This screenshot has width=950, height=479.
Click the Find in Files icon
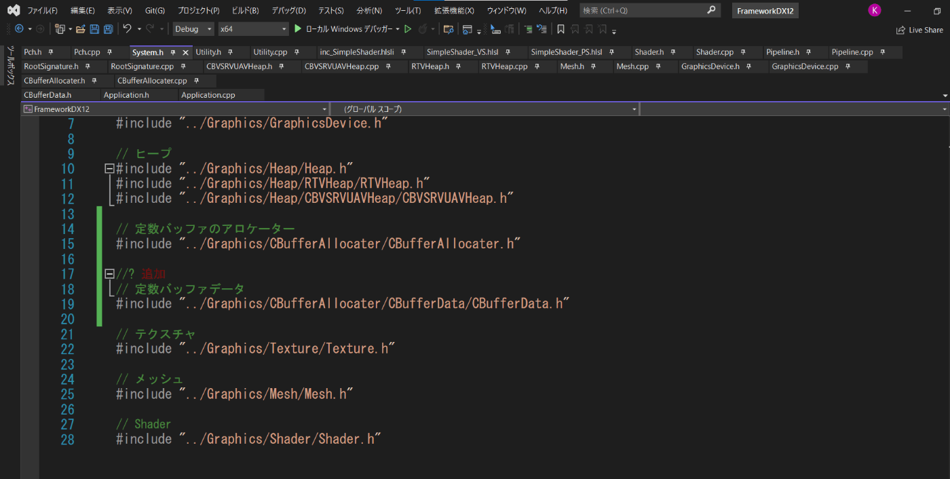click(x=448, y=29)
